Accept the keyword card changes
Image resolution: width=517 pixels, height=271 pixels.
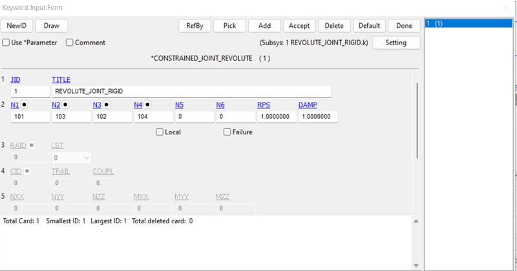(299, 26)
